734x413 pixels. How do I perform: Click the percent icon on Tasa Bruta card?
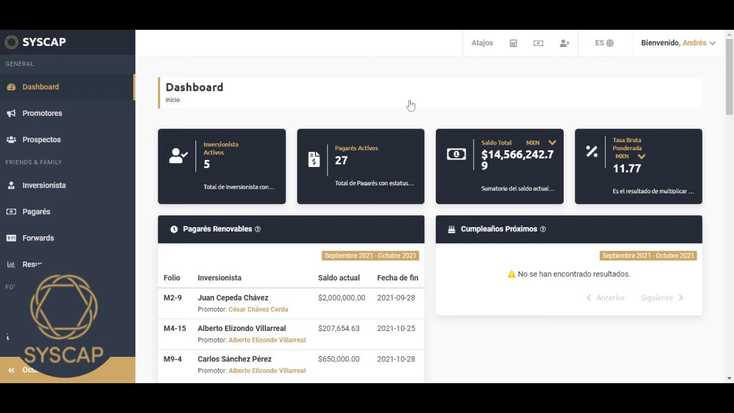(591, 151)
